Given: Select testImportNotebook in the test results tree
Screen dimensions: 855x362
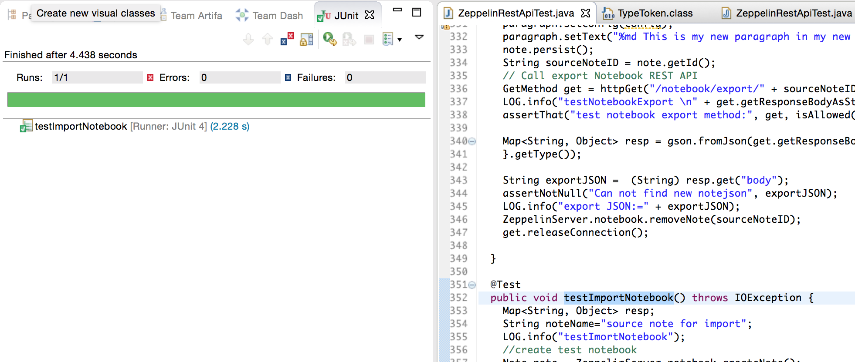Looking at the screenshot, I should point(81,126).
